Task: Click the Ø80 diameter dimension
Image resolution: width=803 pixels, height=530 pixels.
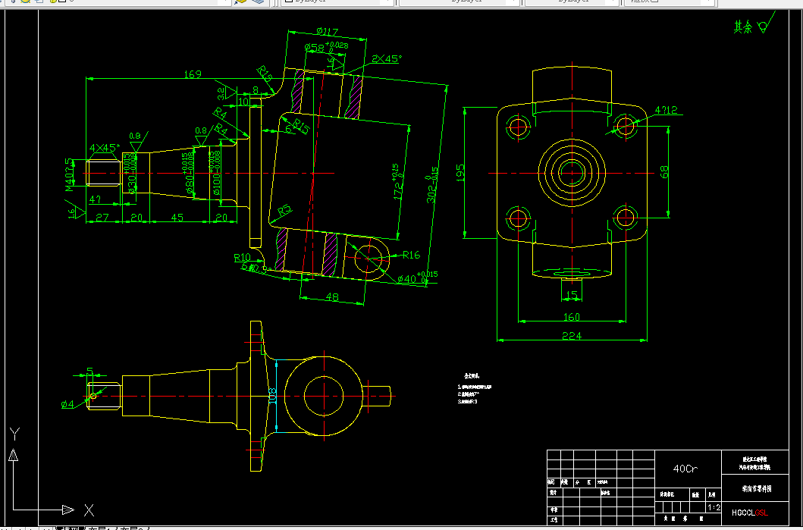Action: tap(189, 174)
